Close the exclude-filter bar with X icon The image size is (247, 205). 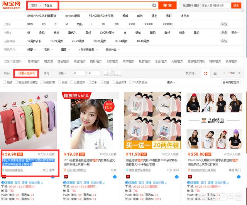pyautogui.click(x=243, y=10)
